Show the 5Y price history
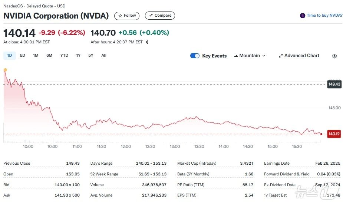This screenshot has height=204, width=343. tap(91, 56)
